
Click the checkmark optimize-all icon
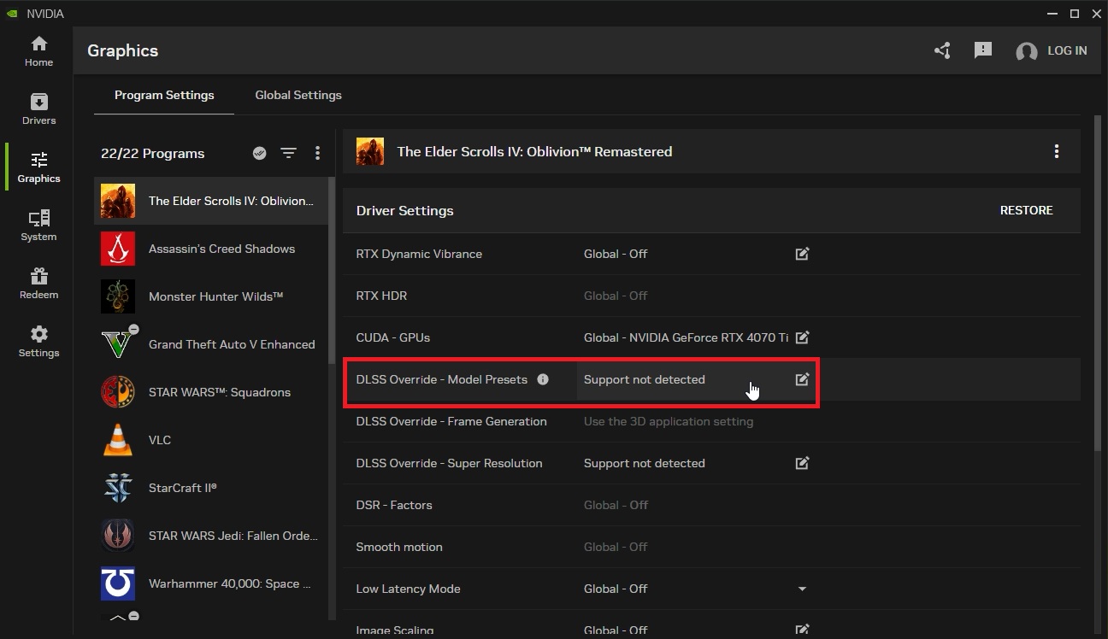click(x=260, y=153)
